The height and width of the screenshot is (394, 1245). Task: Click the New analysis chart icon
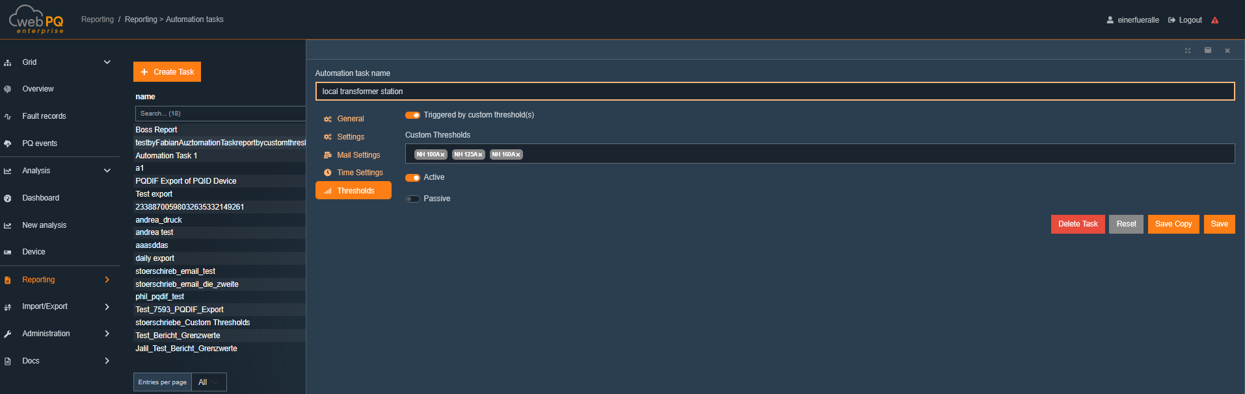(x=8, y=226)
